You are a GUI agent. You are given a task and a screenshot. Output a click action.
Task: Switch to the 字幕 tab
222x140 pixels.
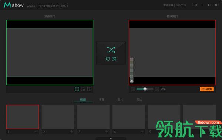point(101,100)
